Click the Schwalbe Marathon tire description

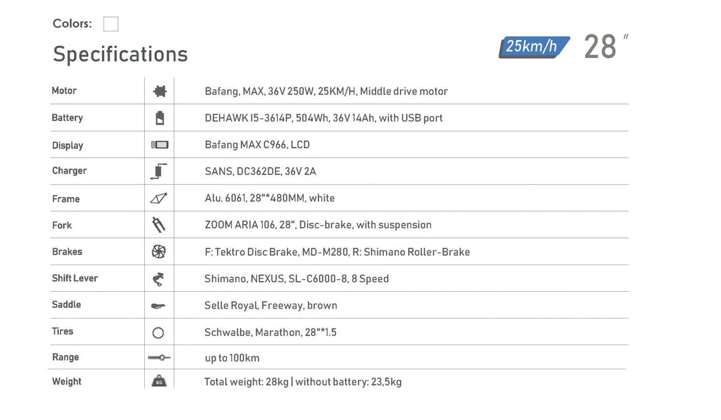270,333
